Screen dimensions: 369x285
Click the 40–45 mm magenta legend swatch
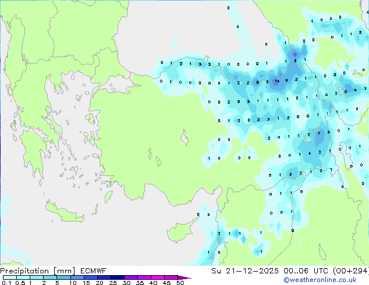(x=158, y=277)
